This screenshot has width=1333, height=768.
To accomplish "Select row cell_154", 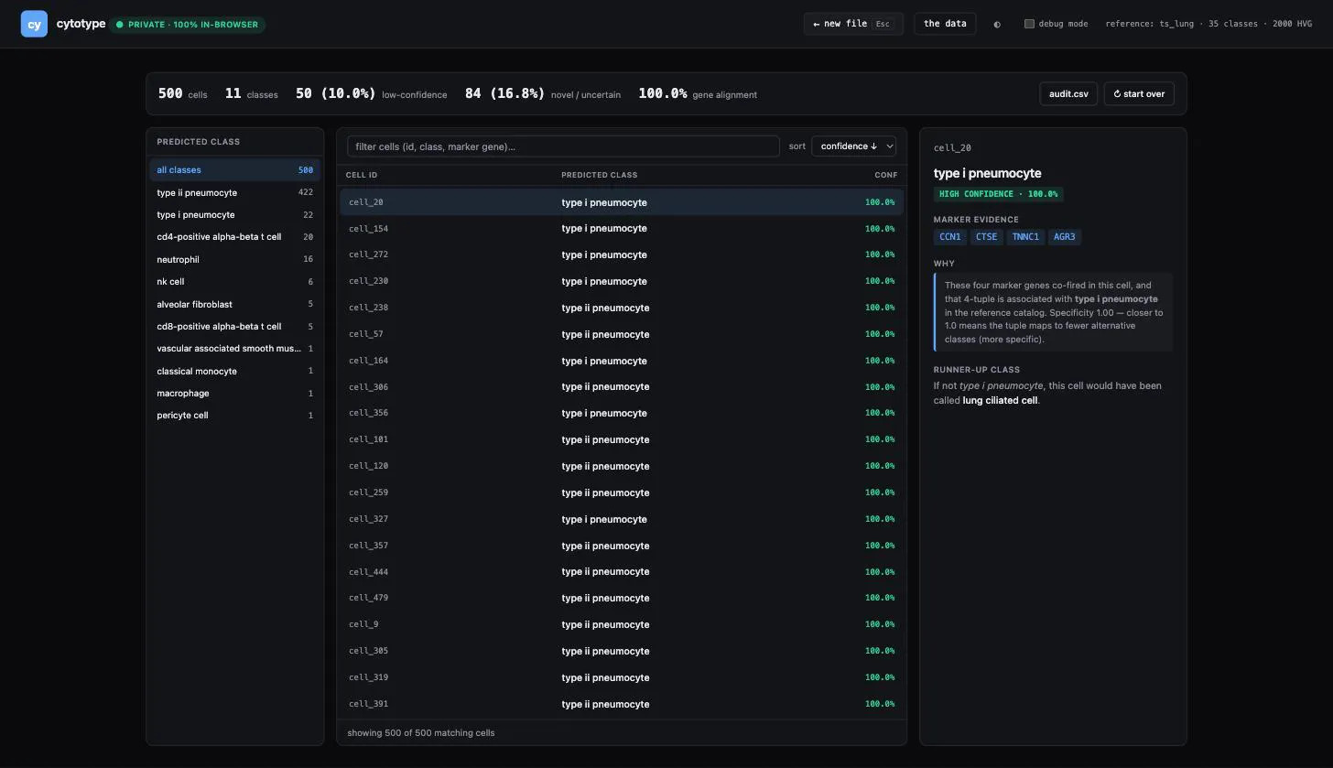I will coord(622,229).
